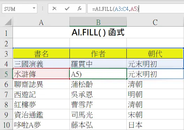Select row 6 header
This screenshot has height=130, width=184.
tap(6, 84)
